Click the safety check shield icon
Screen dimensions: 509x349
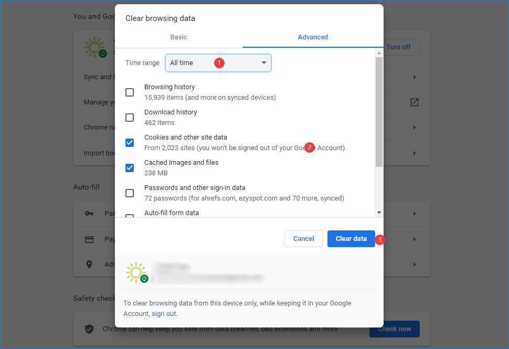89,329
